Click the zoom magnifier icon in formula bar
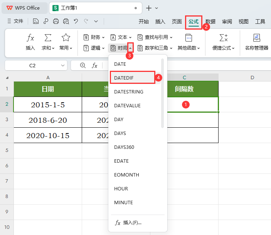The height and width of the screenshot is (235, 271). tap(83, 65)
